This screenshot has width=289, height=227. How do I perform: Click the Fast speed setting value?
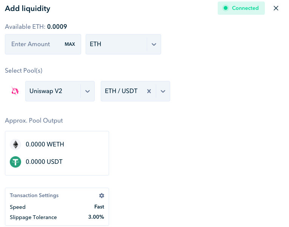pyautogui.click(x=99, y=207)
